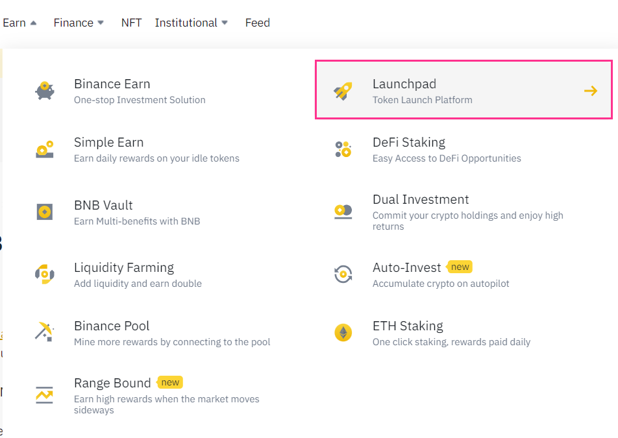Click the ETH Staking Ethereum icon

click(x=343, y=332)
